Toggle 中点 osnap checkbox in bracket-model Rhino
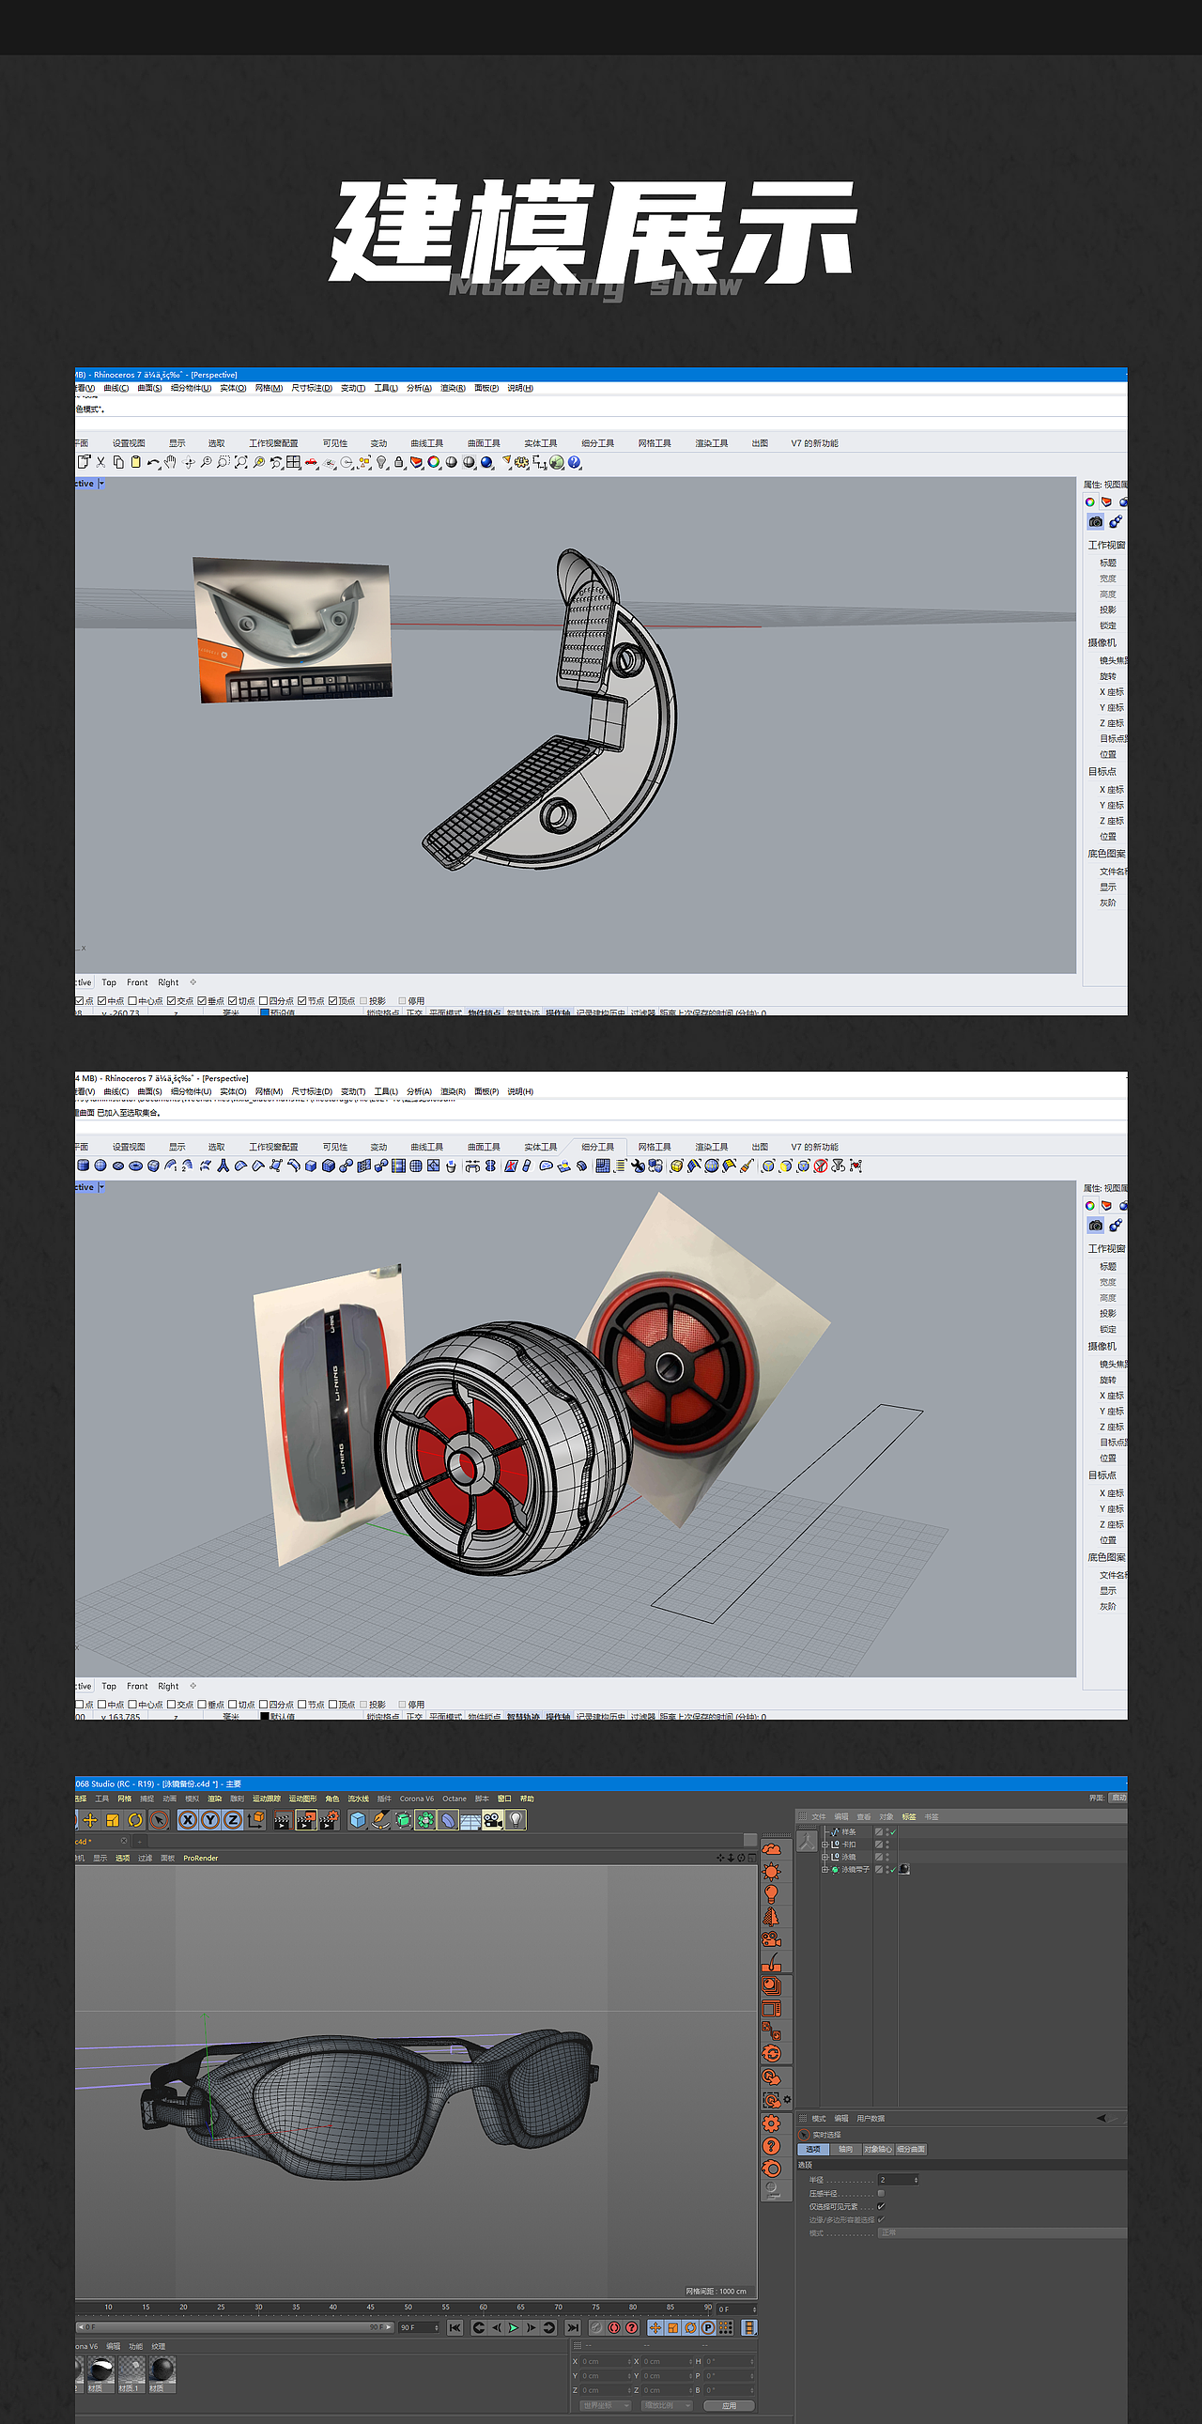 coord(101,1000)
